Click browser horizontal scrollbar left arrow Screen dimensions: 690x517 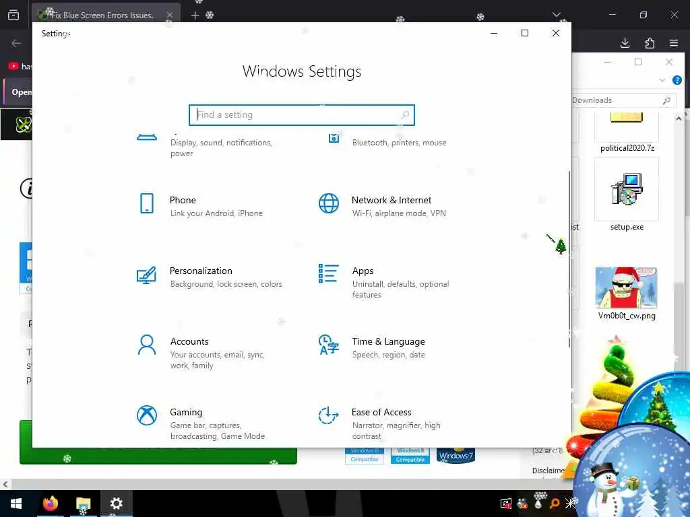click(x=5, y=485)
